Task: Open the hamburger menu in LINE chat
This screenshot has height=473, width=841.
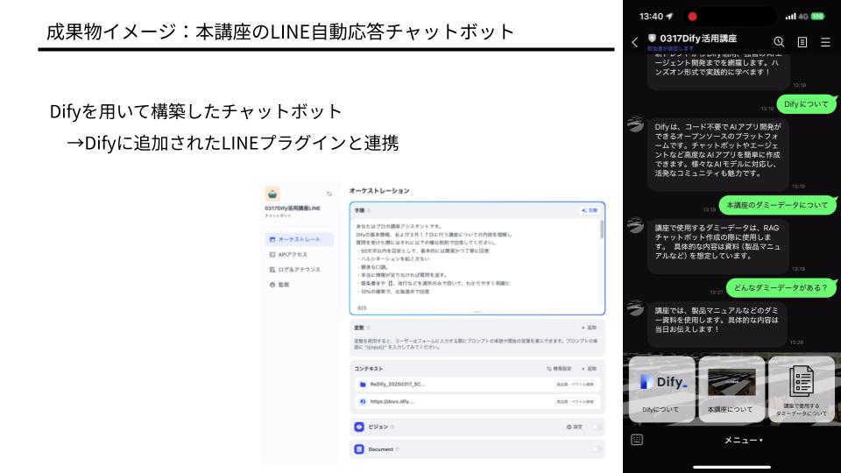Action: pos(825,42)
